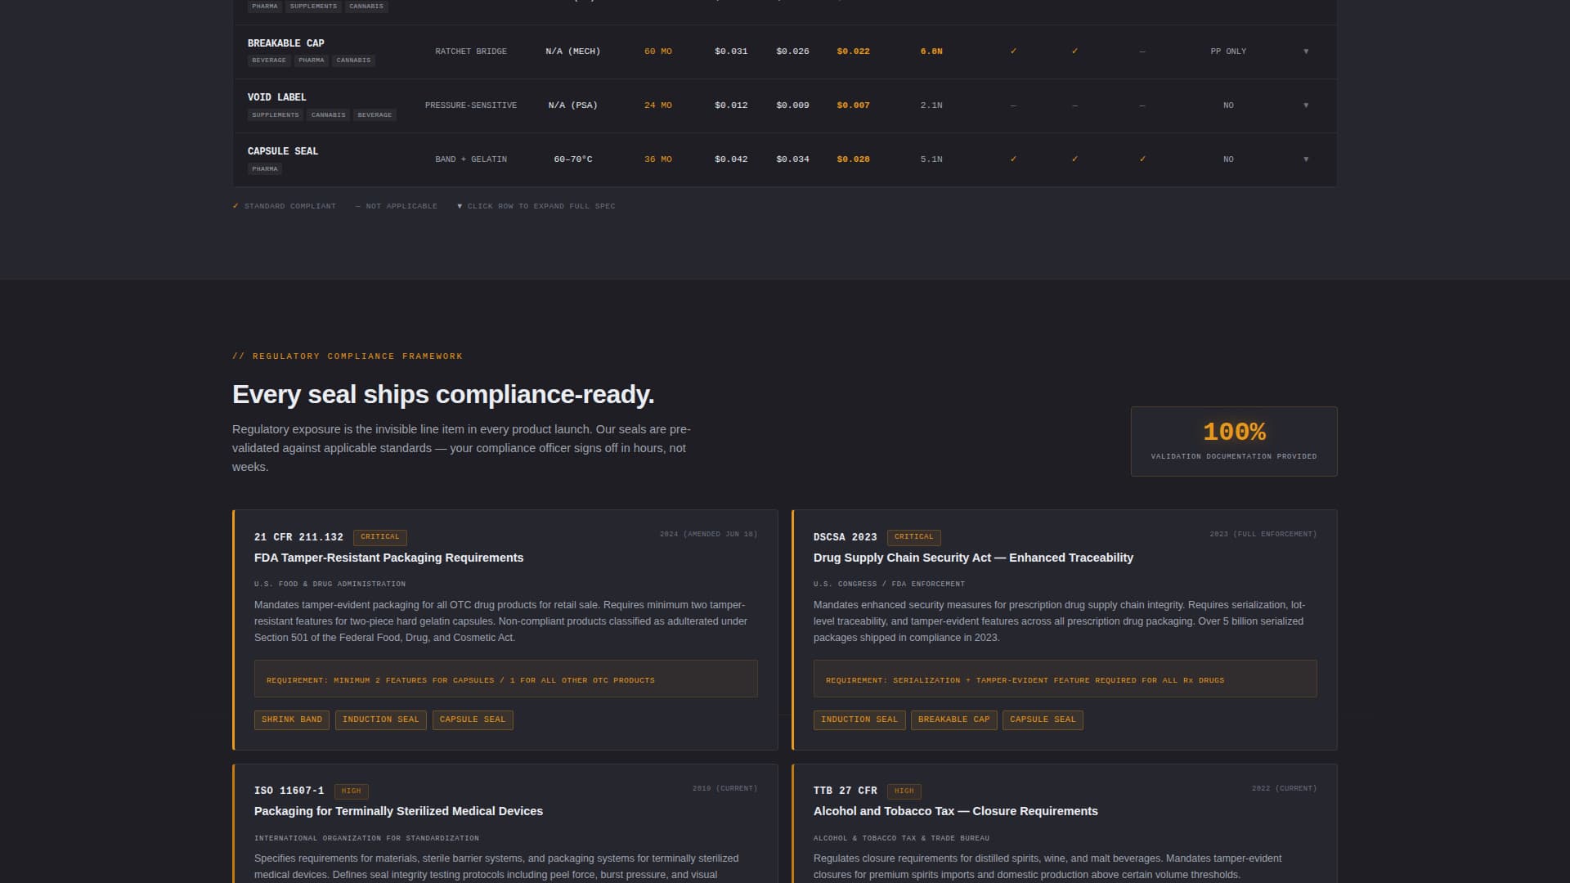Click the highlighted $0.022 price
Screen dimensions: 1570x883
point(853,52)
